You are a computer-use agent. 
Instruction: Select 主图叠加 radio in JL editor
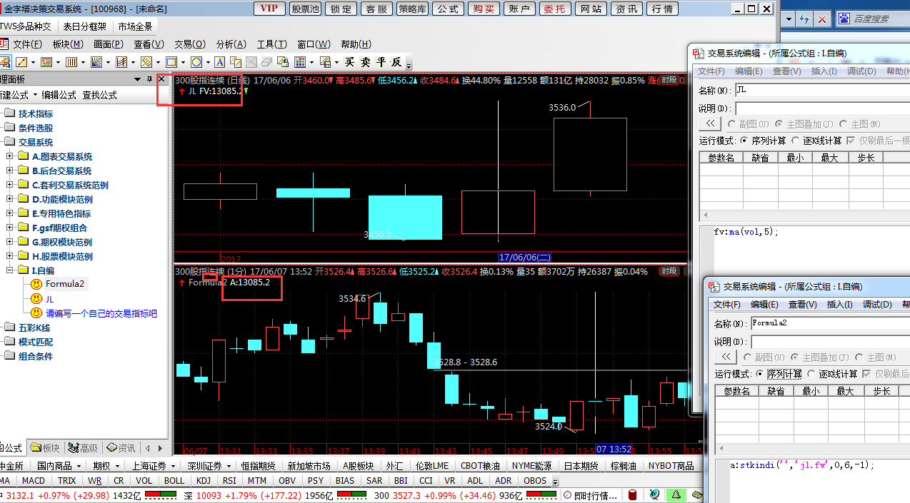click(x=779, y=124)
